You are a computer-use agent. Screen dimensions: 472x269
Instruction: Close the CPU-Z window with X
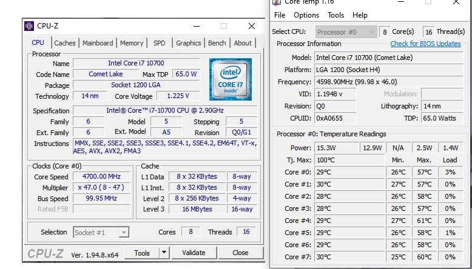(252, 26)
